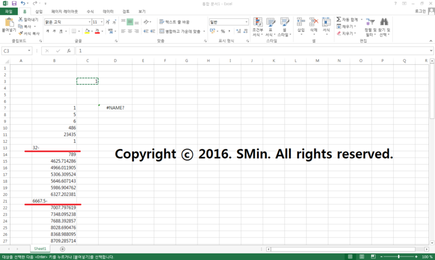Collapse the ribbon using the chevron arrow
The width and height of the screenshot is (435, 260).
click(431, 41)
